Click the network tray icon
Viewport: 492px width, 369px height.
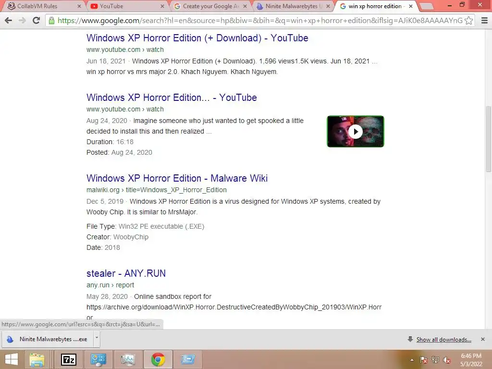tap(435, 360)
